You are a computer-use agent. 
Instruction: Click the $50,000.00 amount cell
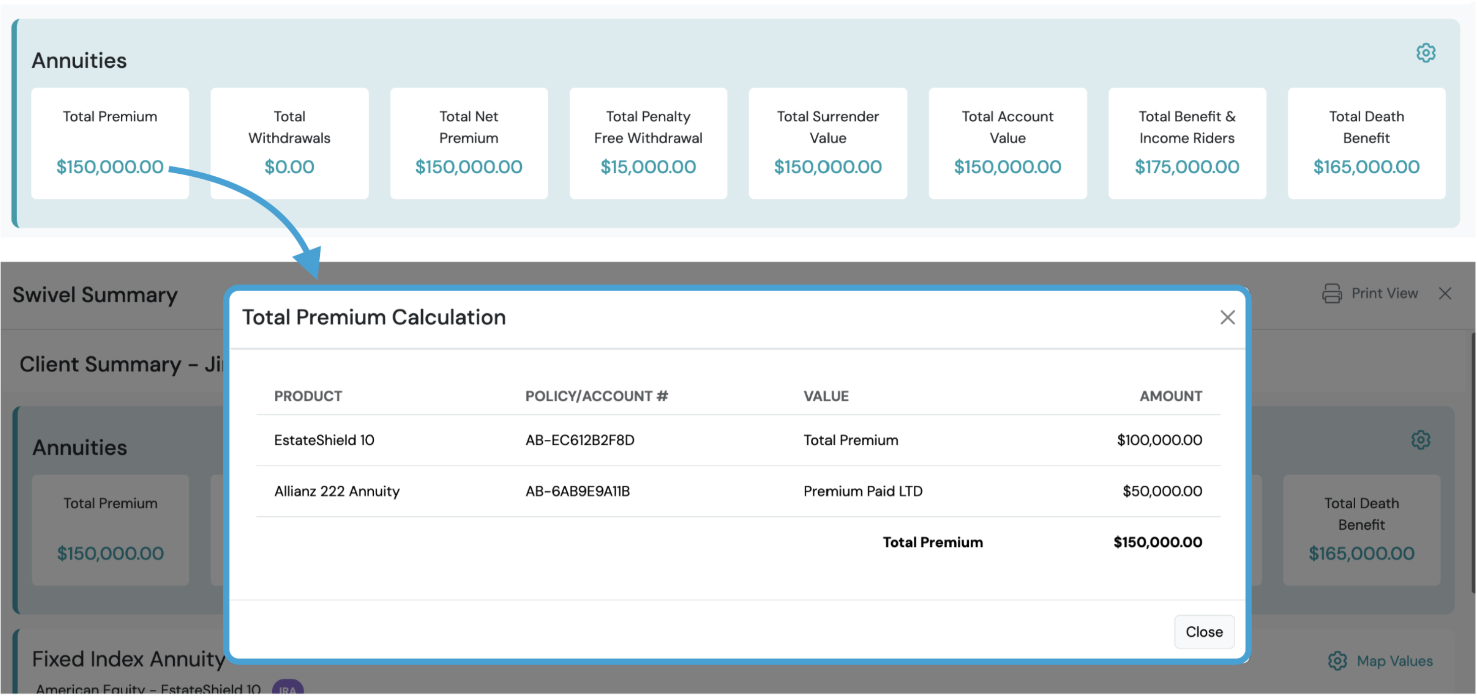[x=1162, y=491]
